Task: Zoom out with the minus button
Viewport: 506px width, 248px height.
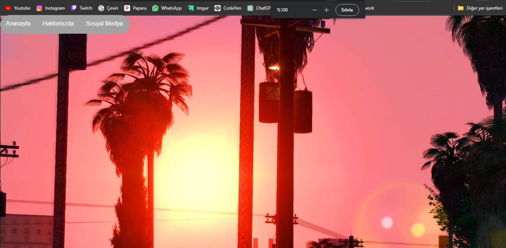Action: point(315,10)
